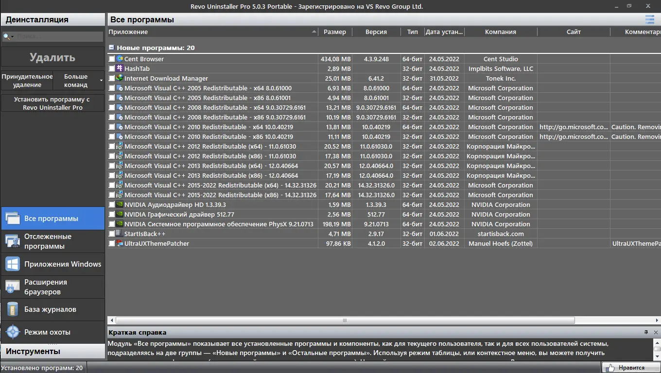Click icon of Visual C++ 2010 x86 row
The height and width of the screenshot is (373, 661).
click(x=120, y=136)
